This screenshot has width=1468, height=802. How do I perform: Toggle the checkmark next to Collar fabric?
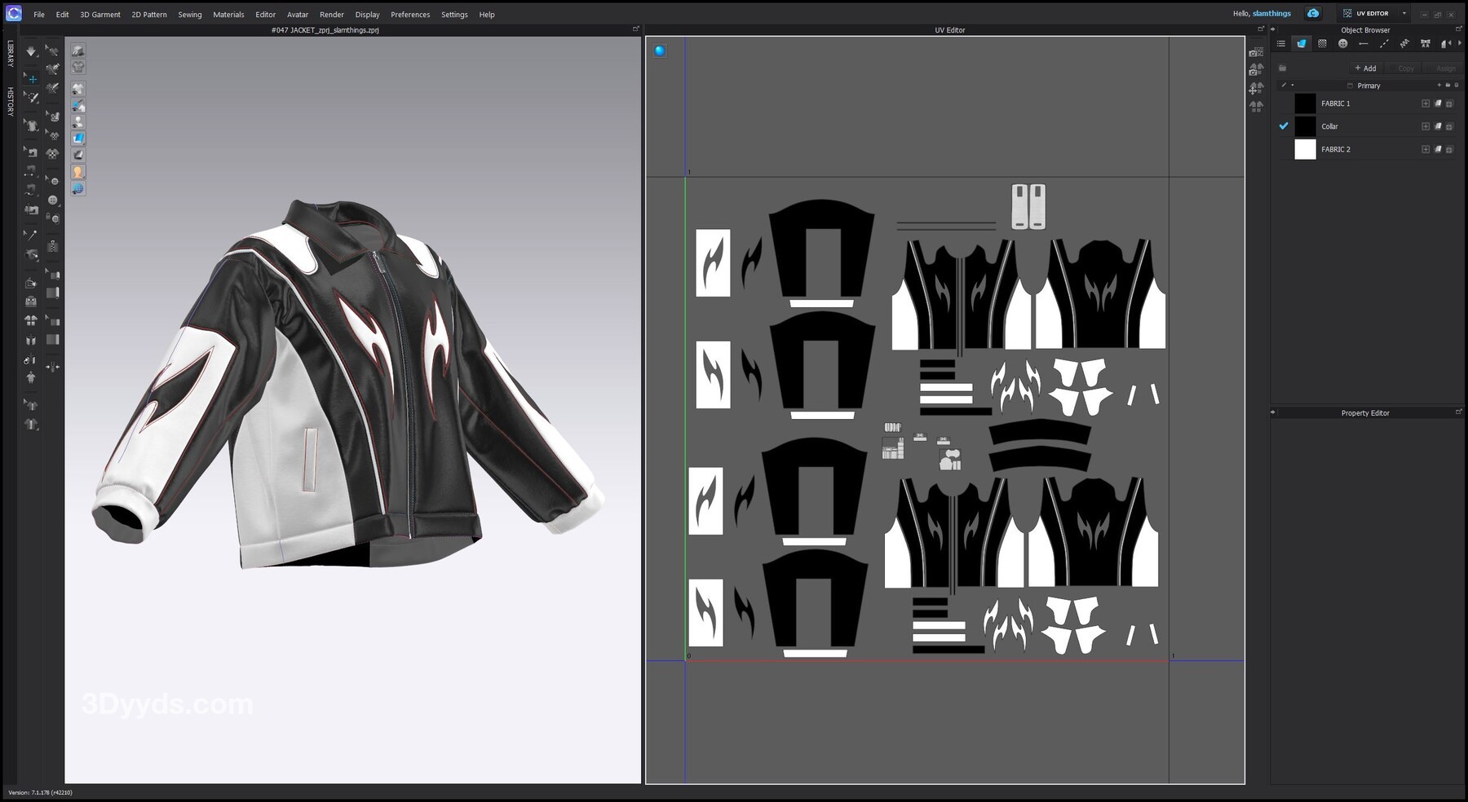1284,126
